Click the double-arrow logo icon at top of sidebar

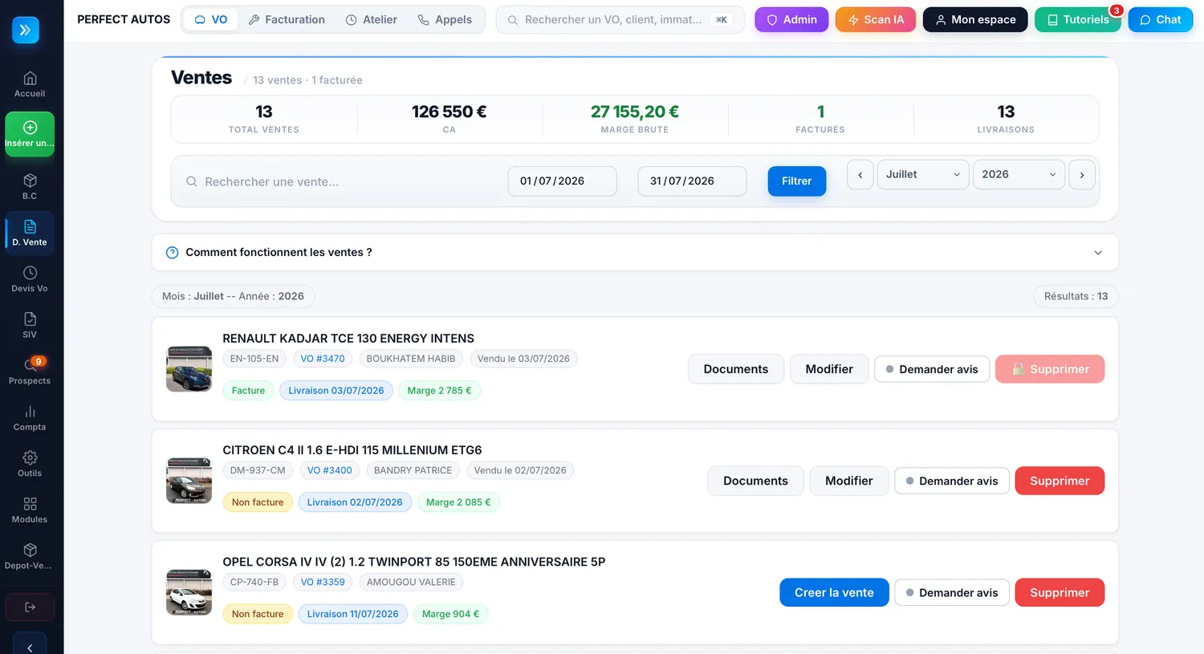(26, 30)
